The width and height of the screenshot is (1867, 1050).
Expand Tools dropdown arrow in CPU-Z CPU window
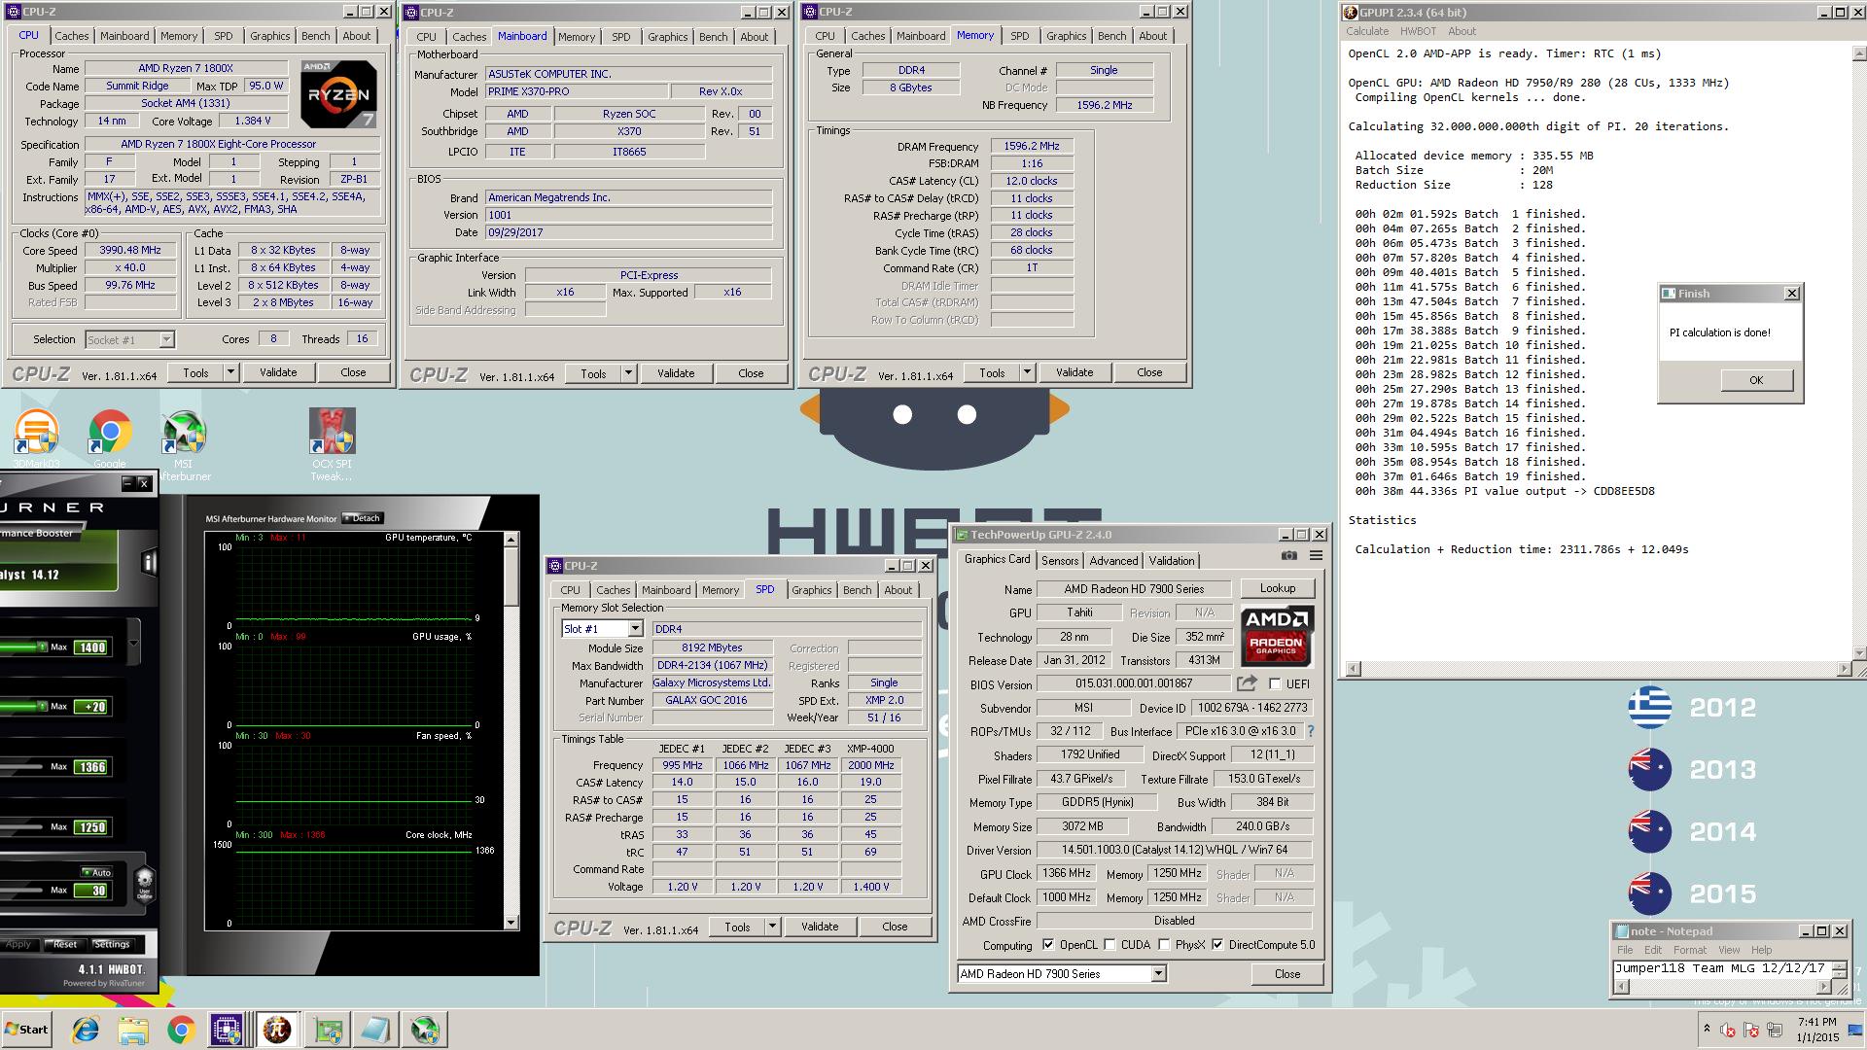point(230,372)
